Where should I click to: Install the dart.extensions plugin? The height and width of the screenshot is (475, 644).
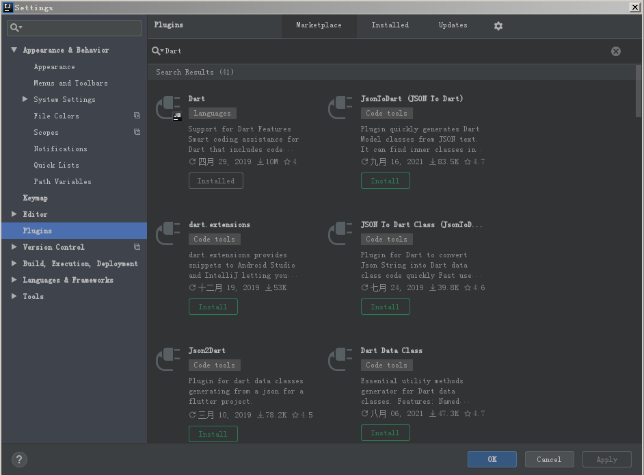pyautogui.click(x=213, y=307)
